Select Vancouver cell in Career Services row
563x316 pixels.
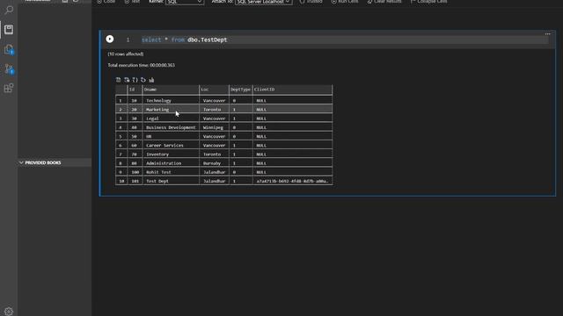pyautogui.click(x=214, y=145)
